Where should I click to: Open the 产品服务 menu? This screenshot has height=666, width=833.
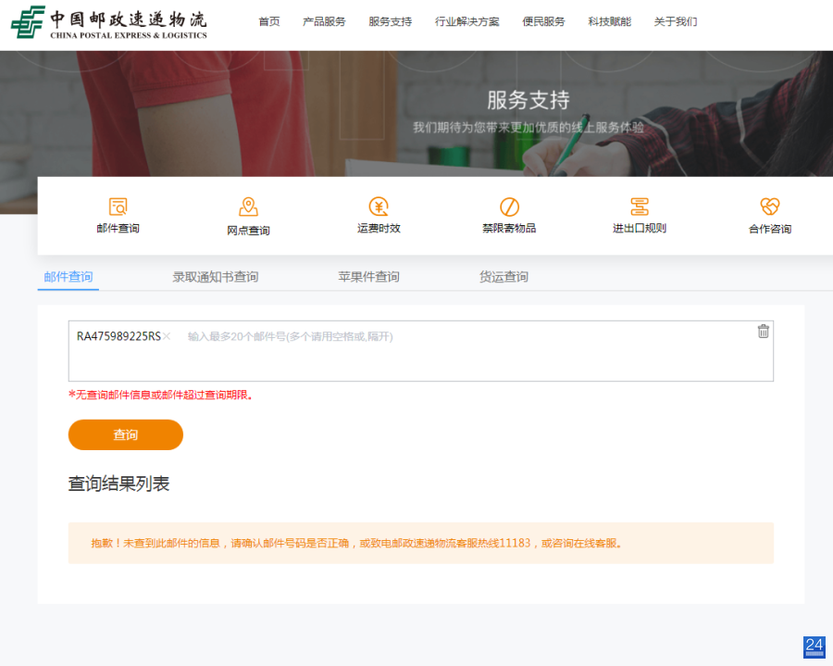coord(324,22)
